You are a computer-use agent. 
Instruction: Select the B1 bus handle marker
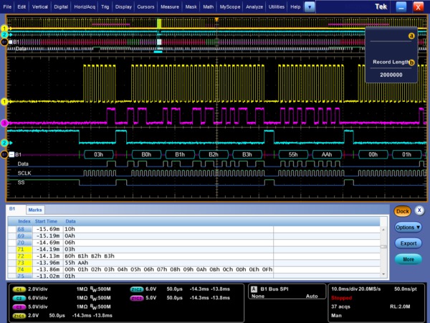point(4,154)
